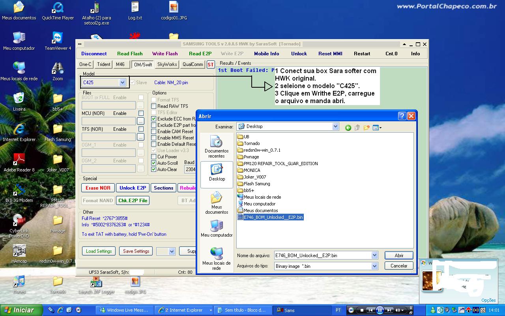Image resolution: width=505 pixels, height=316 pixels.
Task: Open the Pwnage folder in file list
Action: point(248,157)
